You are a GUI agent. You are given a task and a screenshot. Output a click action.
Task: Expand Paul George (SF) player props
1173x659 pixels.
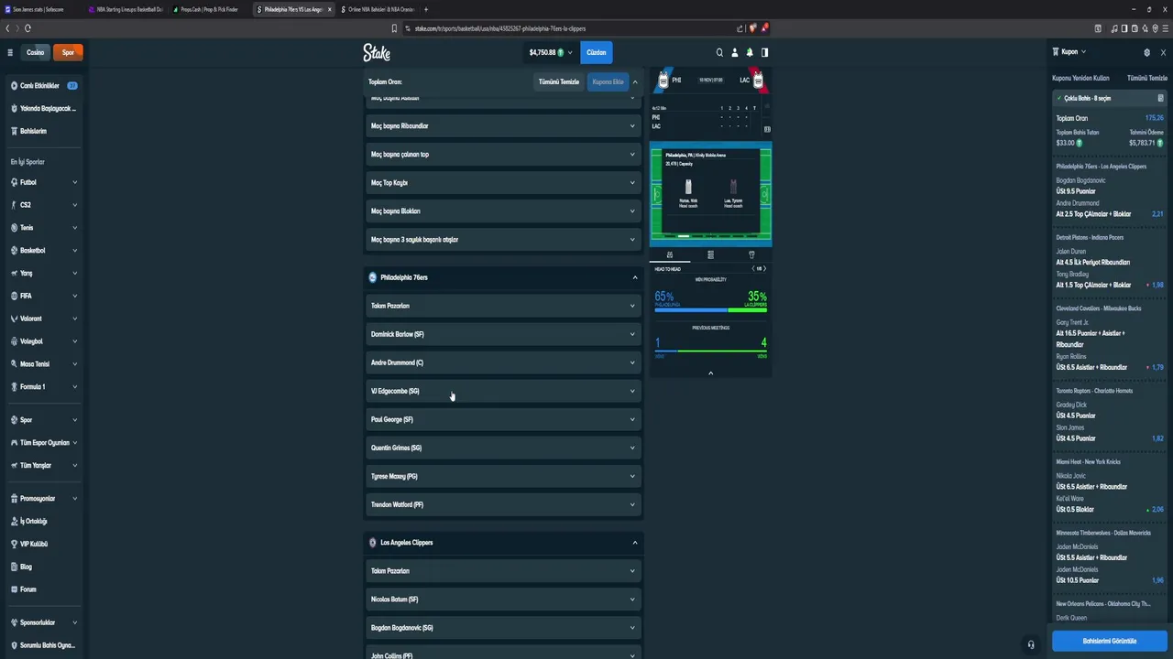(x=503, y=419)
